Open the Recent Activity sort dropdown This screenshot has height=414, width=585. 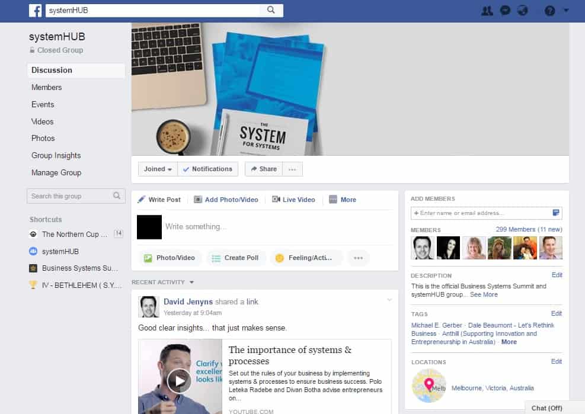tap(191, 283)
